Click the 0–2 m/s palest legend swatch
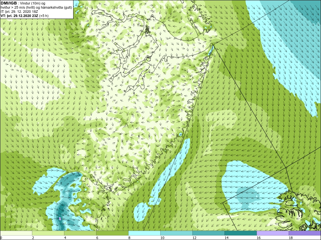The image size is (321, 240). [16, 233]
